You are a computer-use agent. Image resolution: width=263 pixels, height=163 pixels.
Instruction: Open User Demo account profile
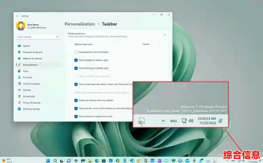(x=31, y=26)
